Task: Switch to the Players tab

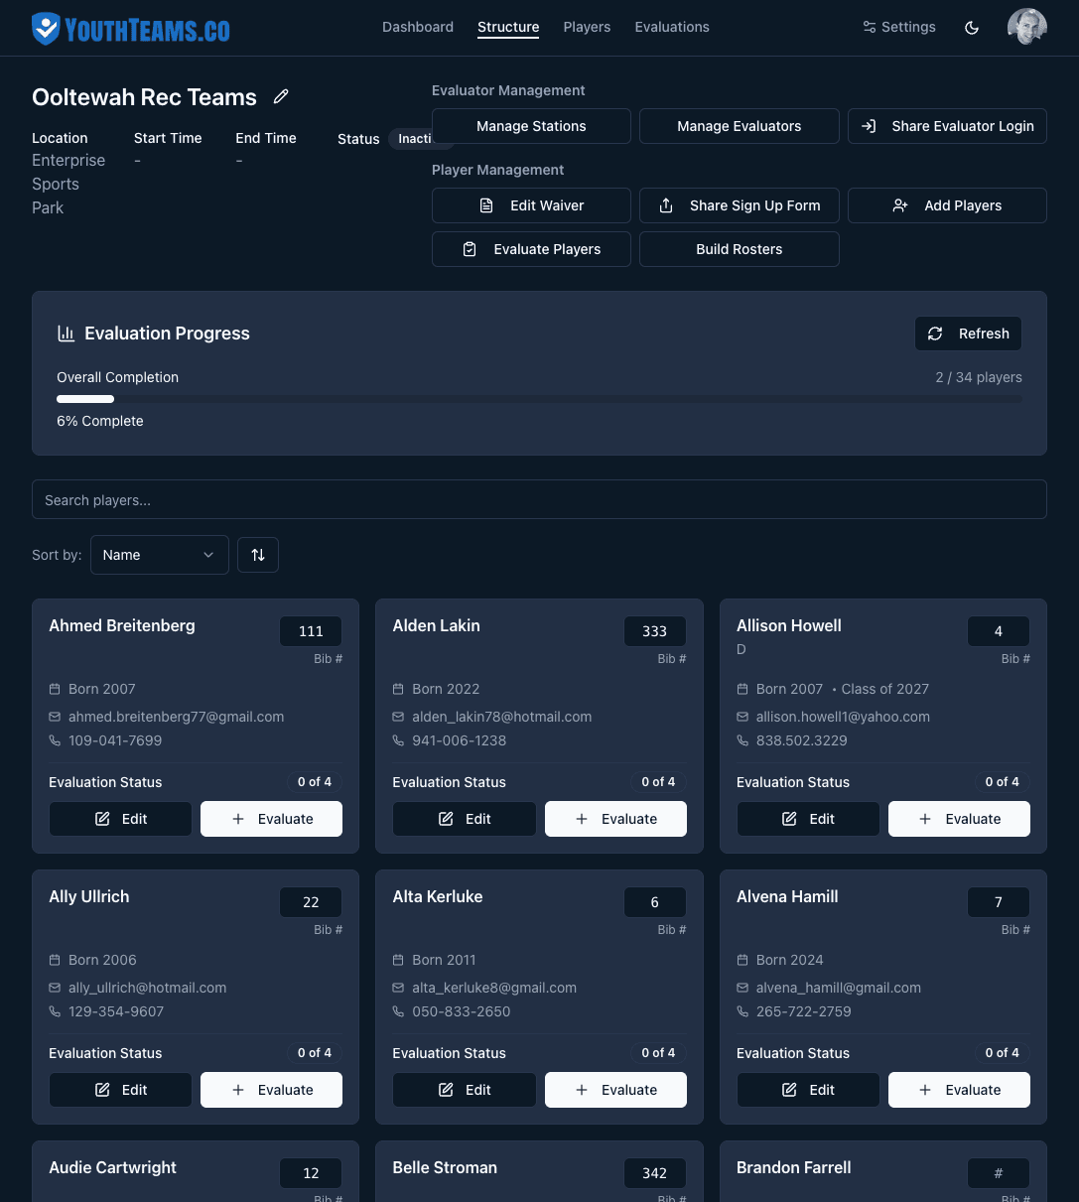Action: pyautogui.click(x=587, y=27)
